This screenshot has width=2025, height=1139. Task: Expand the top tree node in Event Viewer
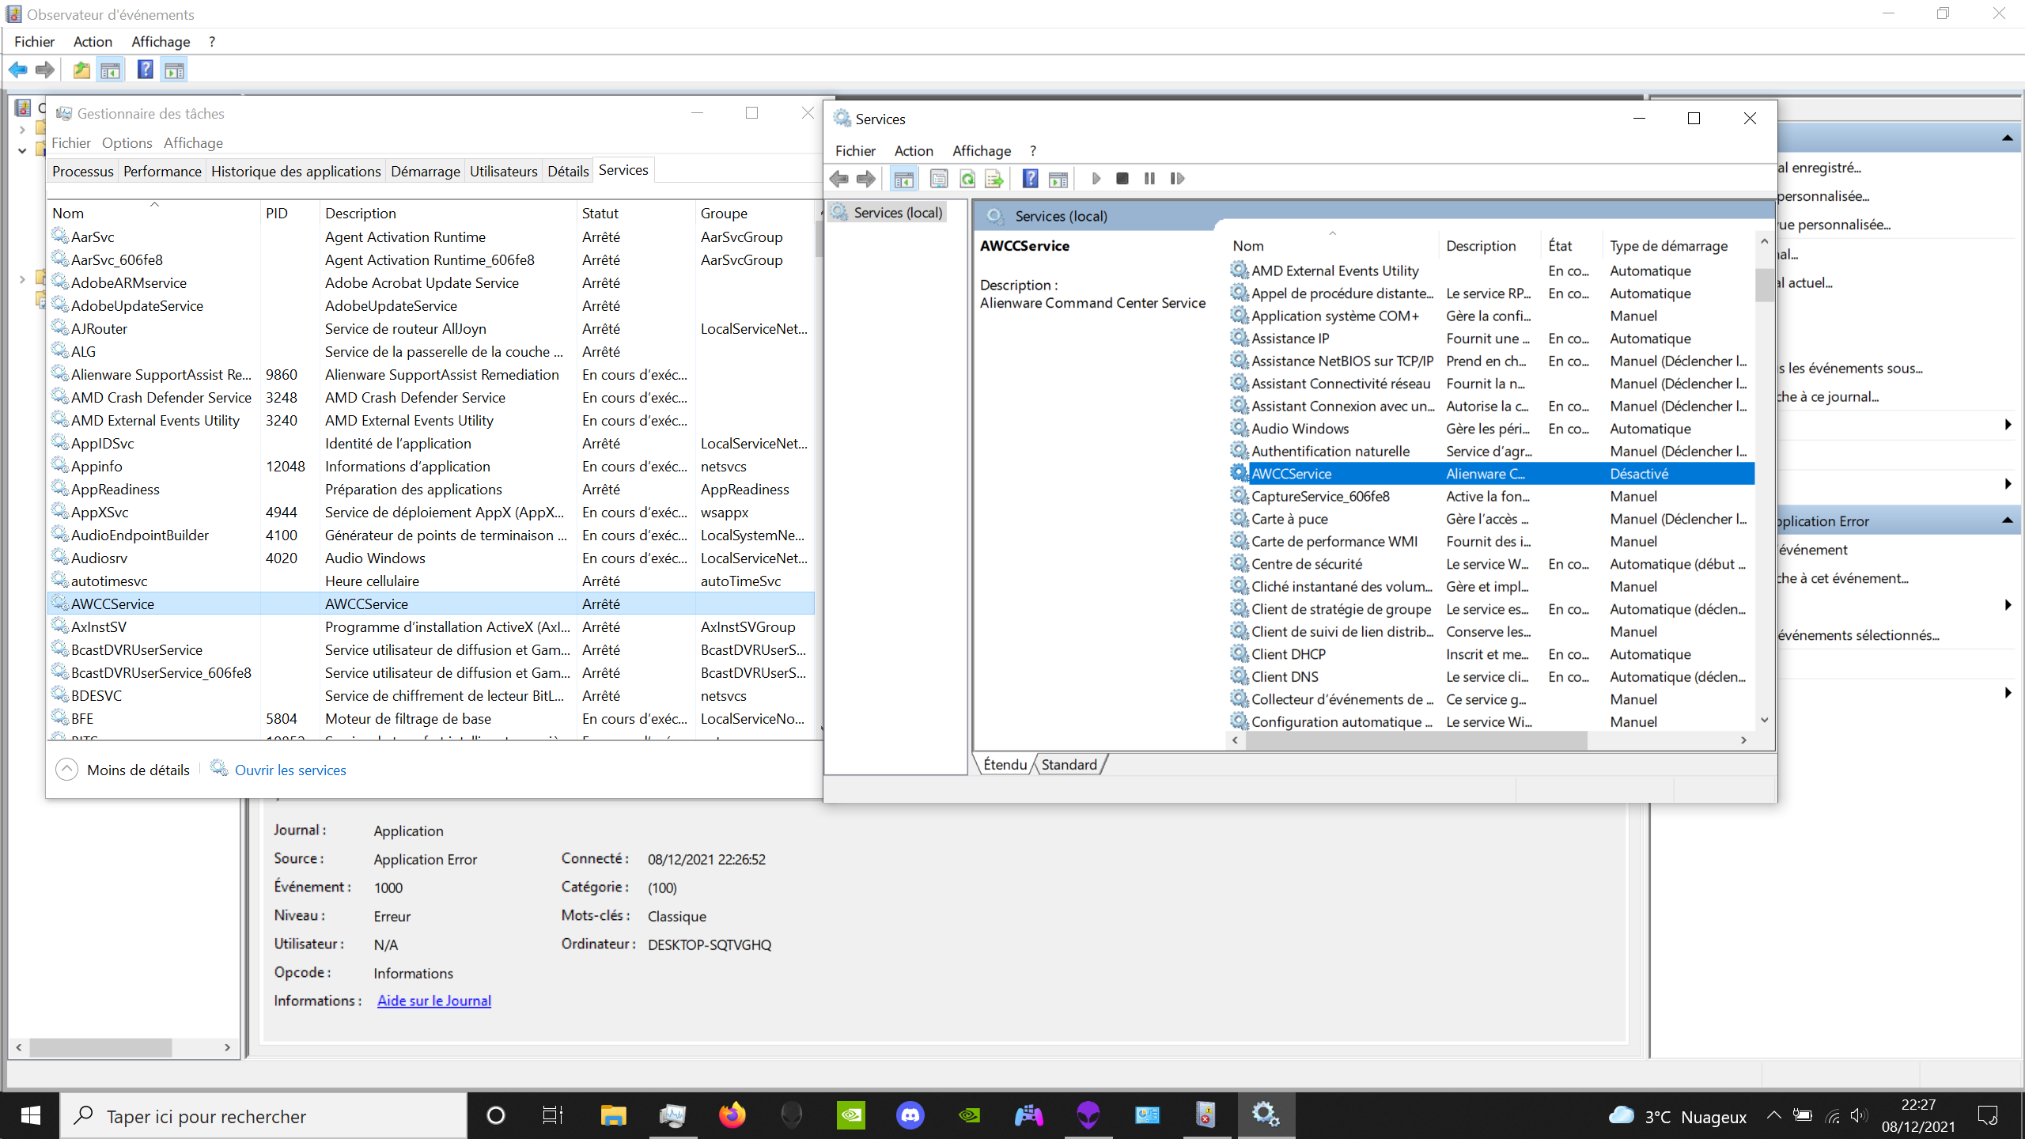pos(21,129)
